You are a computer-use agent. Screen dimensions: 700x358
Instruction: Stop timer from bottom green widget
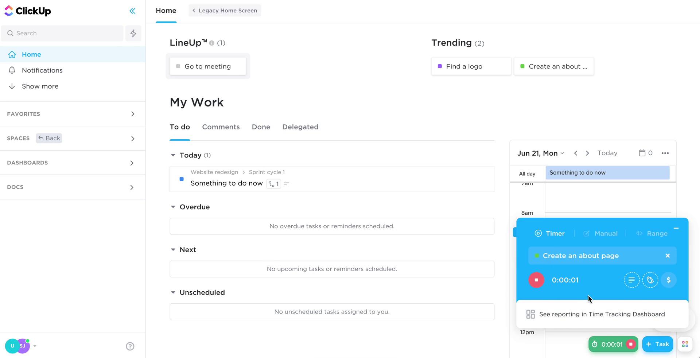[631, 344]
